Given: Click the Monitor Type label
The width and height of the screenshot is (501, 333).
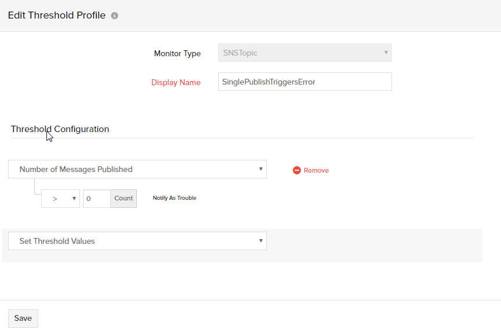Looking at the screenshot, I should click(177, 53).
